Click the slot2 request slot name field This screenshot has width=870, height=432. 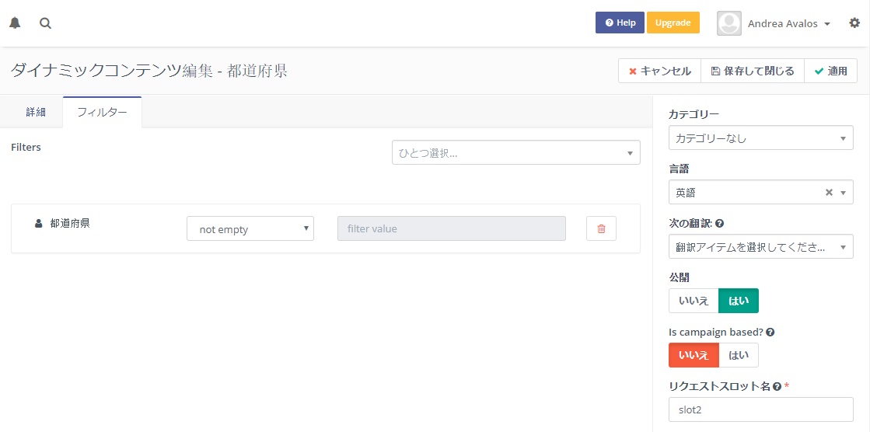pyautogui.click(x=760, y=409)
